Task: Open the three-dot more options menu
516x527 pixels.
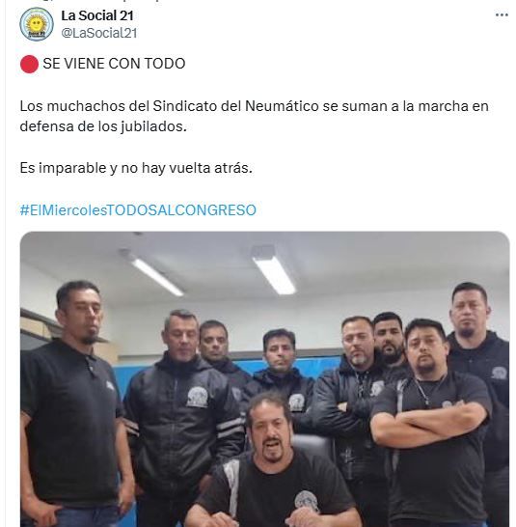Action: tap(502, 15)
